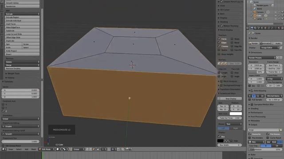Open the viewport shading selector
The image size is (284, 159).
click(x=59, y=149)
